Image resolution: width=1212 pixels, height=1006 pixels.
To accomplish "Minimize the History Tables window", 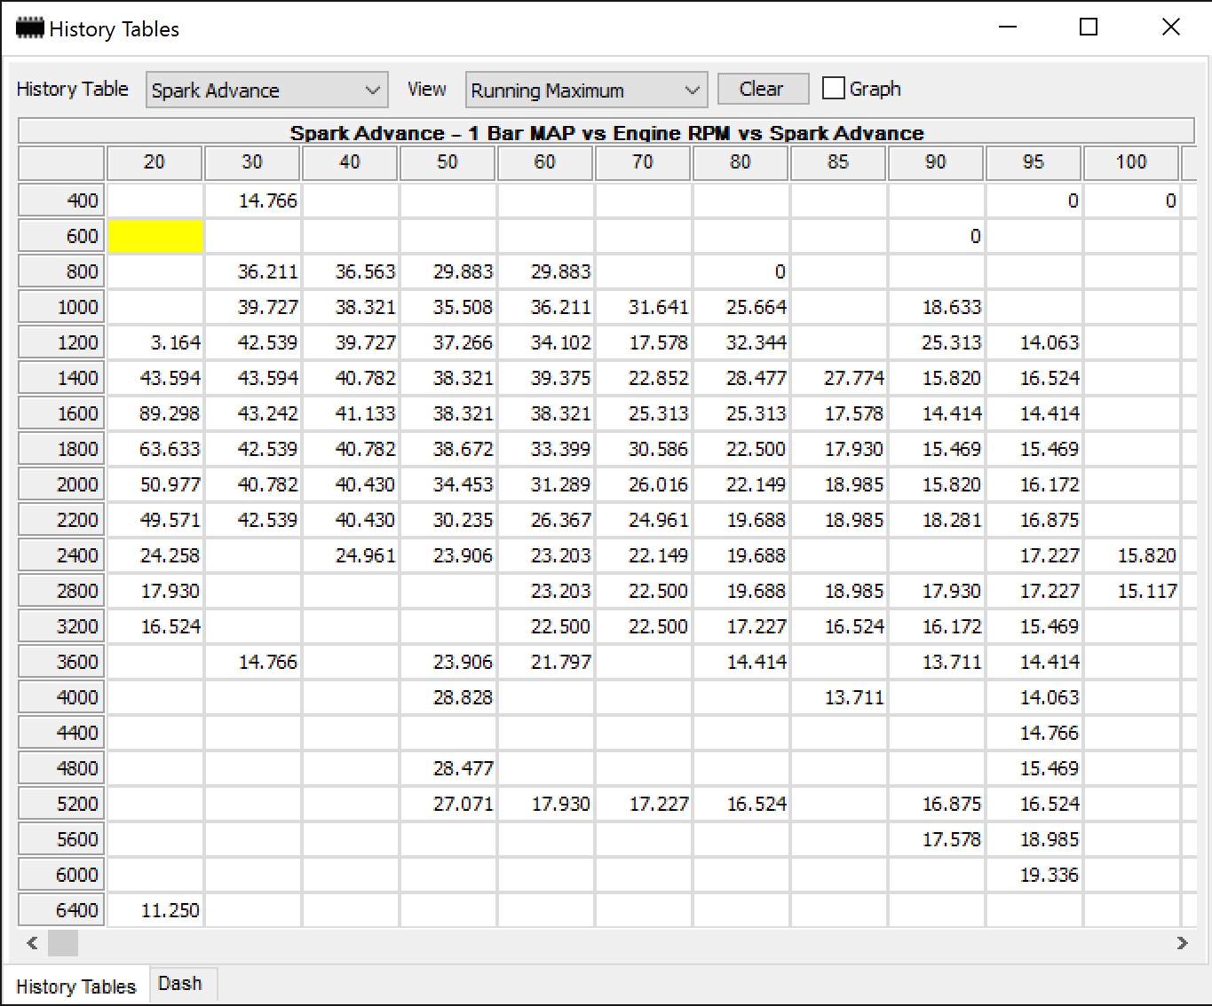I will click(1008, 28).
